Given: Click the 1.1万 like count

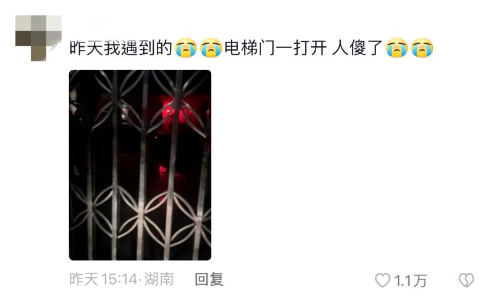Looking at the screenshot, I should [x=411, y=280].
